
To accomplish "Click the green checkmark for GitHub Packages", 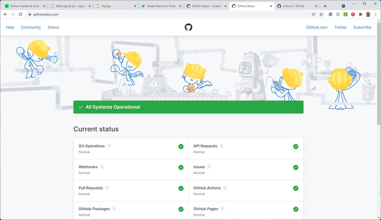I will tap(181, 209).
